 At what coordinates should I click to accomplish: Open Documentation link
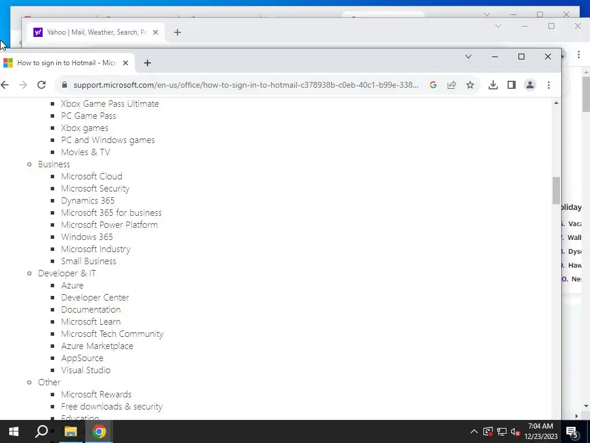(90, 310)
